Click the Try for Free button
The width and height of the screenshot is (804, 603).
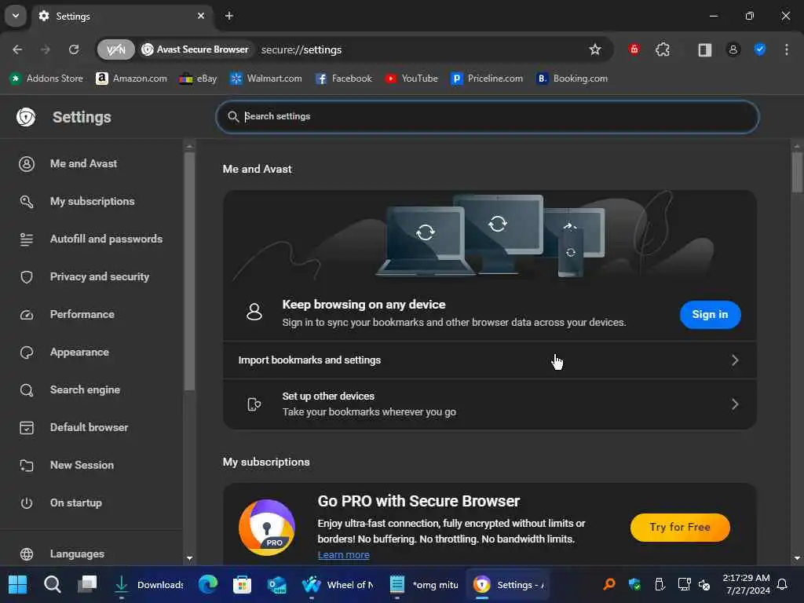click(680, 527)
